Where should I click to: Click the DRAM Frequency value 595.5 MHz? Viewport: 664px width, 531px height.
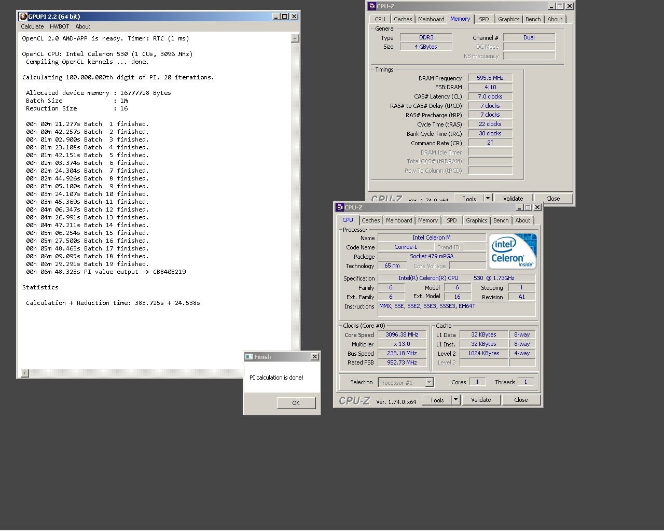click(490, 78)
